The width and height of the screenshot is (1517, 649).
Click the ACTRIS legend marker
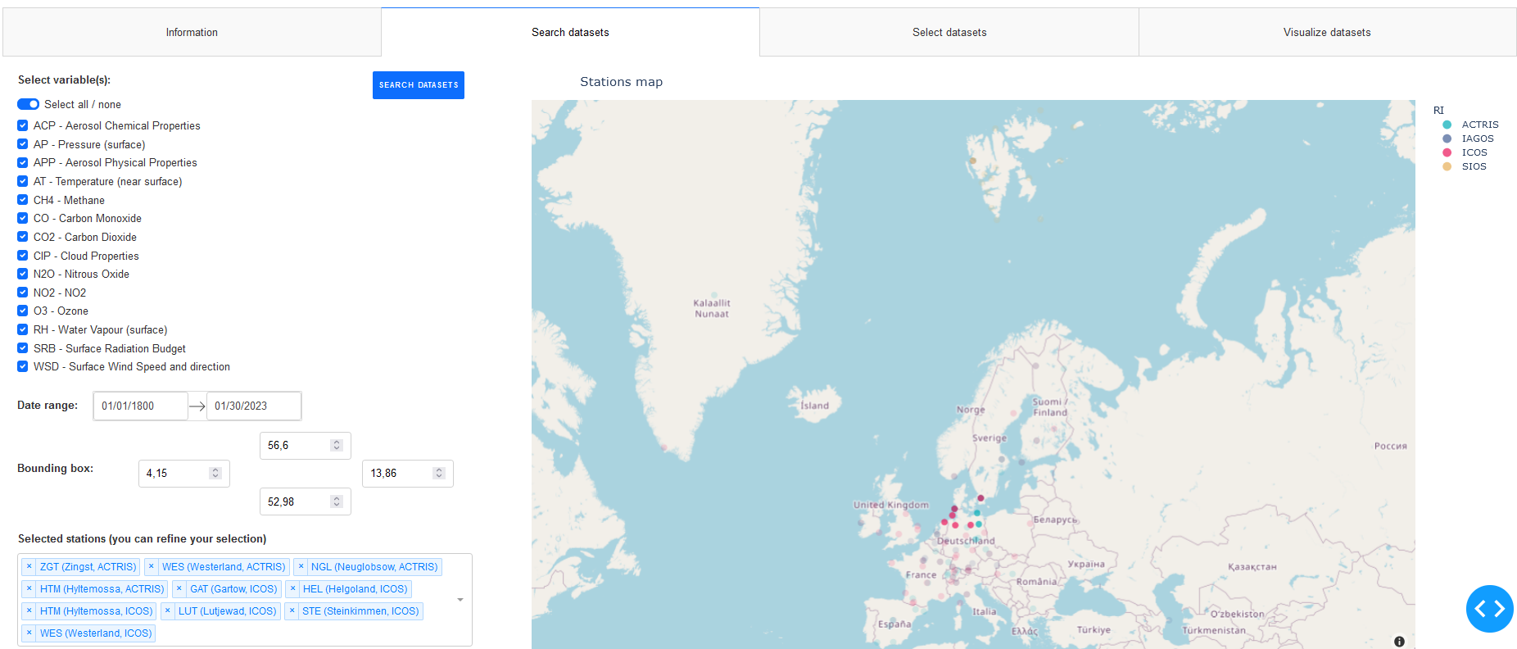(x=1447, y=125)
